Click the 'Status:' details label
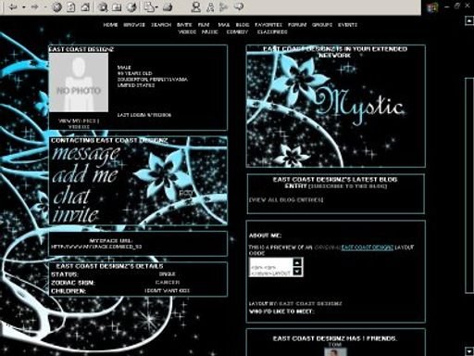The image size is (474, 356). [65, 274]
